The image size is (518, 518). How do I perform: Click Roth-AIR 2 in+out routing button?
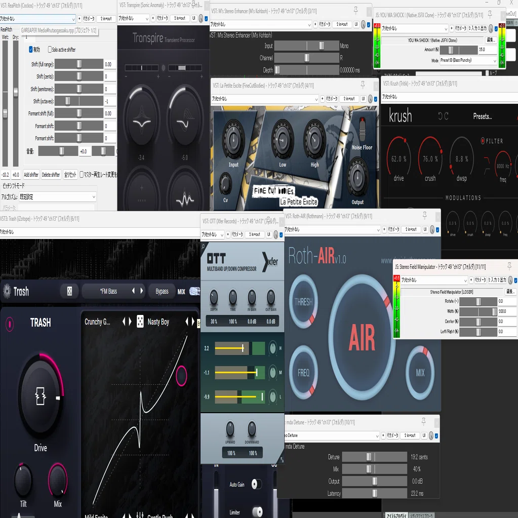point(411,229)
